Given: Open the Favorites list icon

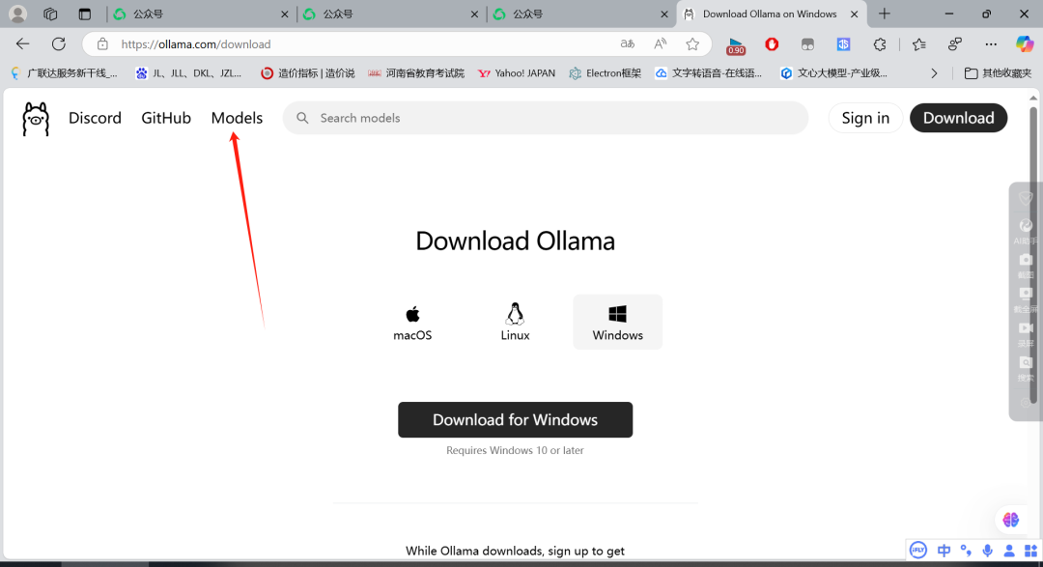Looking at the screenshot, I should pyautogui.click(x=919, y=43).
